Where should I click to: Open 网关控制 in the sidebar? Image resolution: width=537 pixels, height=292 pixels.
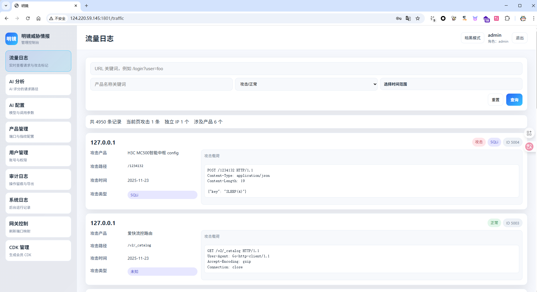coord(38,227)
